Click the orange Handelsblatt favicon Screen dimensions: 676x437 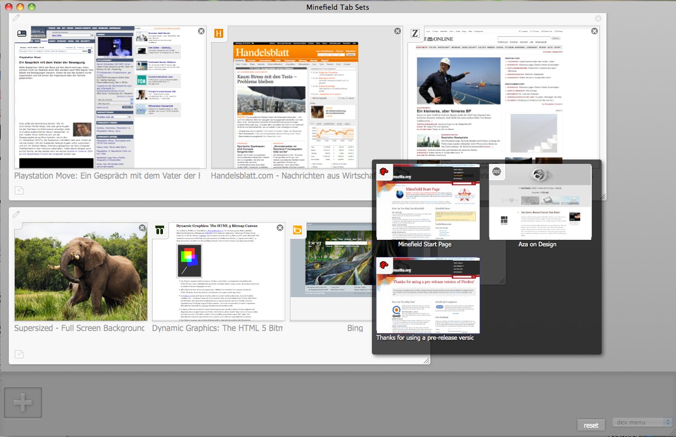(219, 33)
